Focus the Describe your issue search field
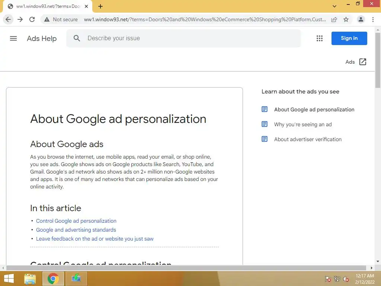This screenshot has height=286, width=381. pos(183,38)
